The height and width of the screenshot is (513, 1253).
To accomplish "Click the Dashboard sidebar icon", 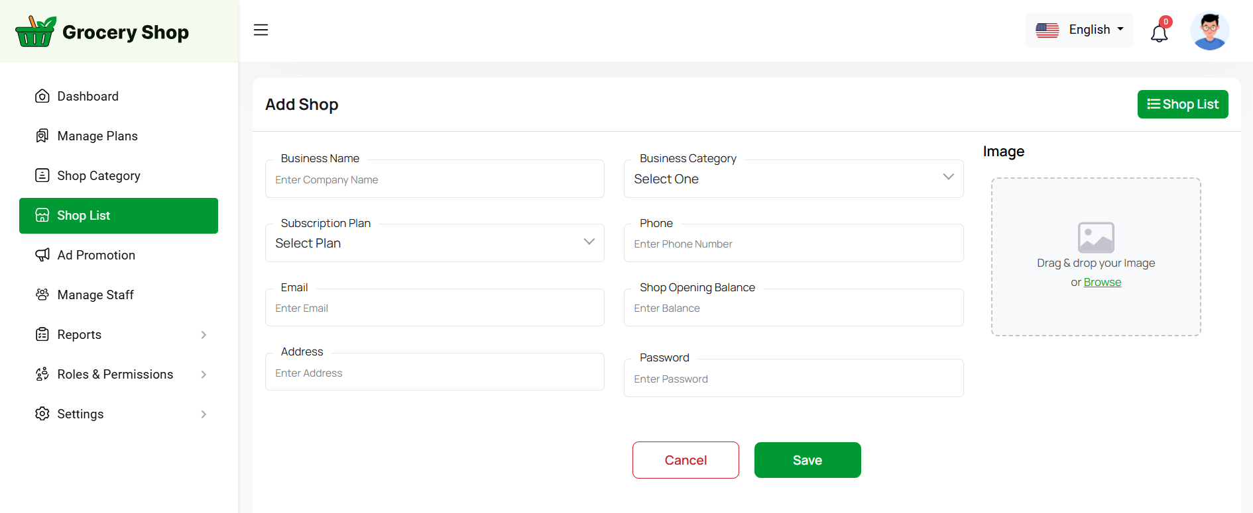I will [x=42, y=96].
